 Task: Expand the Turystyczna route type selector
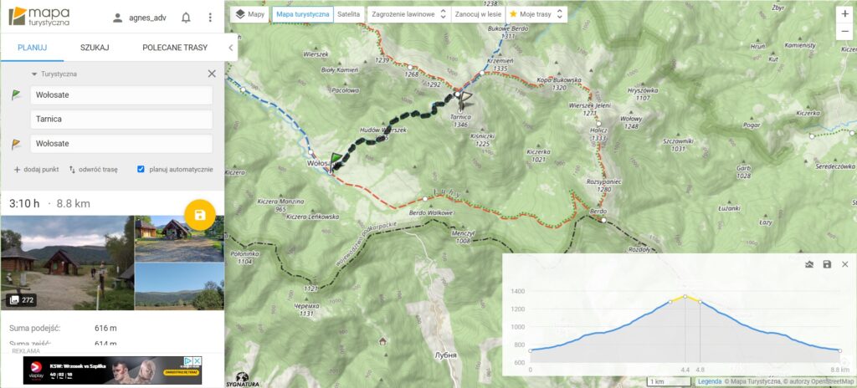click(x=54, y=74)
